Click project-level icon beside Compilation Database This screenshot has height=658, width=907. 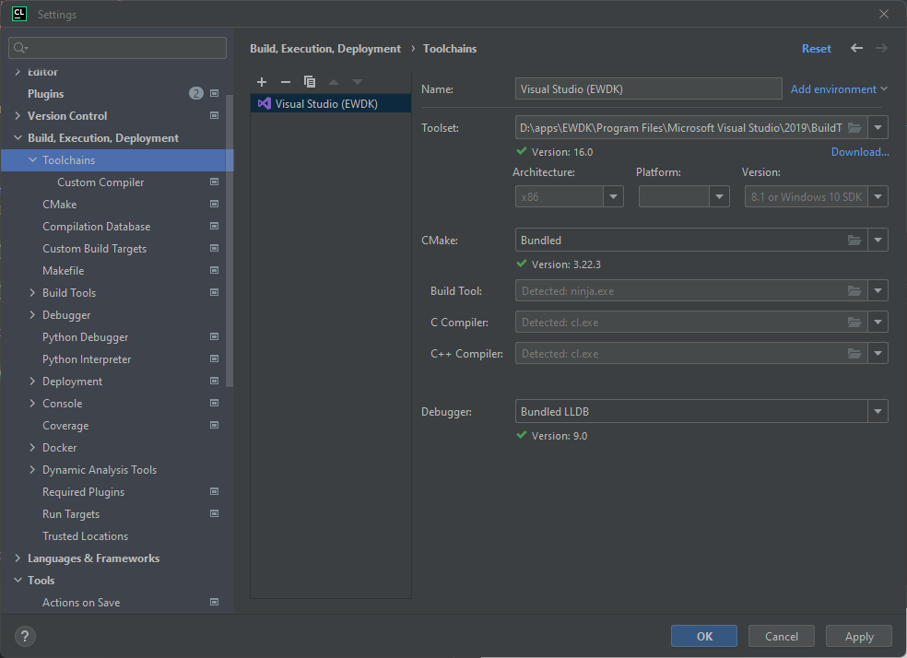pos(214,226)
